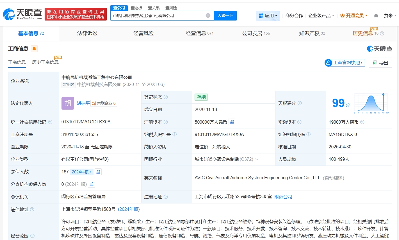Select 增值税一般纳税人 value
This screenshot has width=399, height=240.
pyautogui.click(x=213, y=147)
